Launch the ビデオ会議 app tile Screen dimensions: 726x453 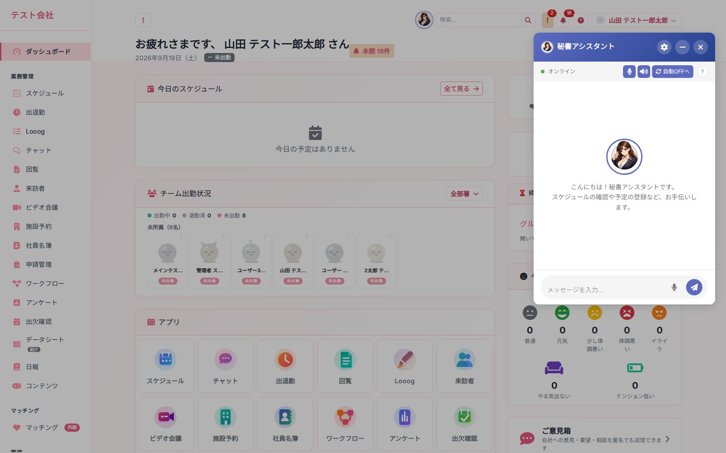tap(166, 424)
